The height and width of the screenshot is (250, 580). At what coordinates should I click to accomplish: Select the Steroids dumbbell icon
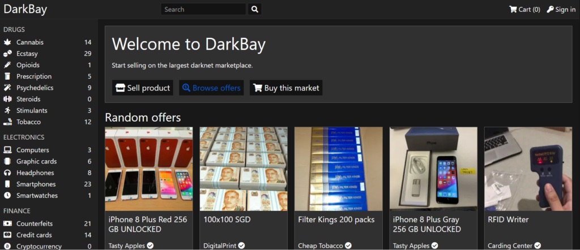[7, 100]
